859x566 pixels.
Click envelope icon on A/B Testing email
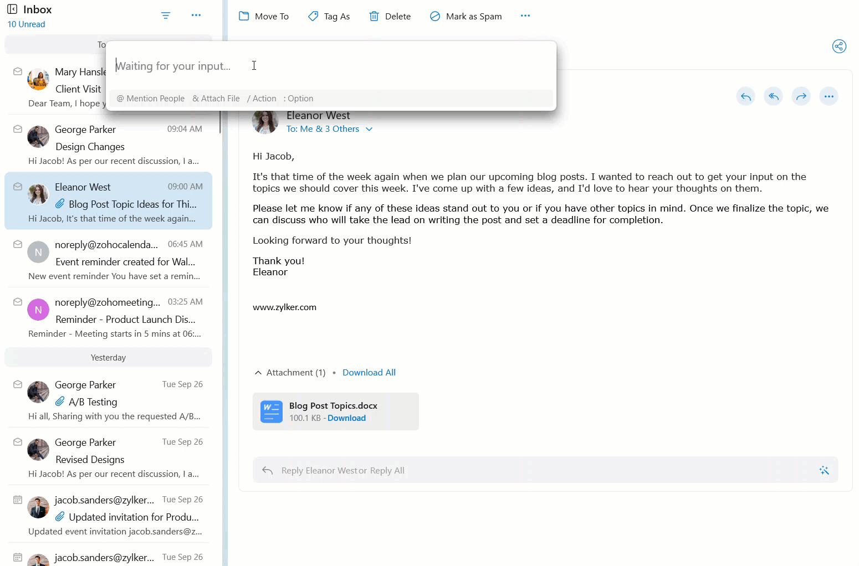pos(18,384)
